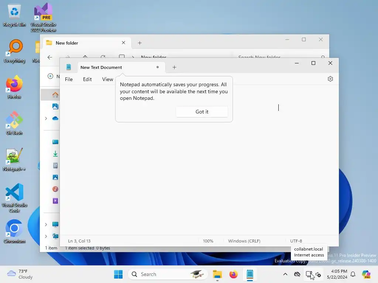The image size is (378, 283).
Task: Click muted volume tray icon
Action: click(x=318, y=274)
